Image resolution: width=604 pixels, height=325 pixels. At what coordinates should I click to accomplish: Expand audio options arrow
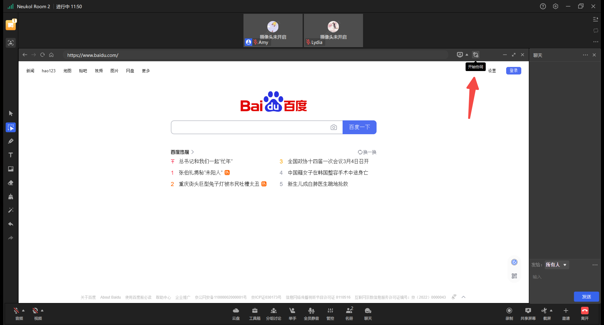pos(23,311)
